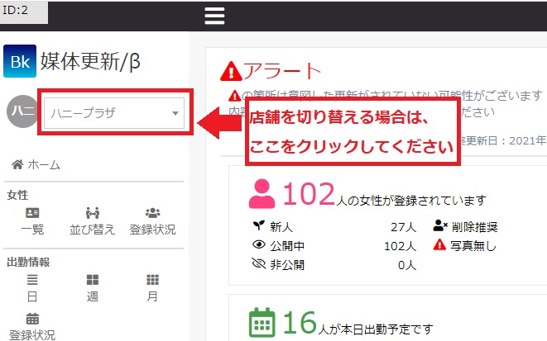Open 一覧 under 女性 section

point(32,221)
